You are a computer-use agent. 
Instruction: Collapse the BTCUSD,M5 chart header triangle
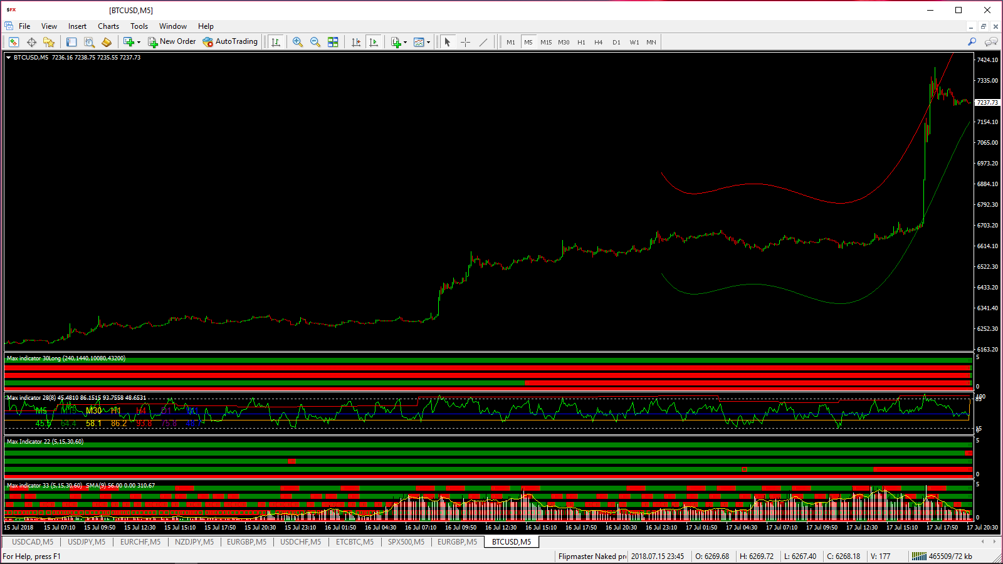click(x=8, y=57)
